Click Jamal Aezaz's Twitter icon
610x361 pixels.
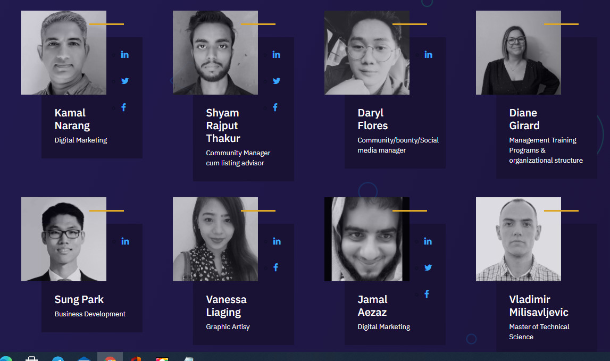click(428, 267)
